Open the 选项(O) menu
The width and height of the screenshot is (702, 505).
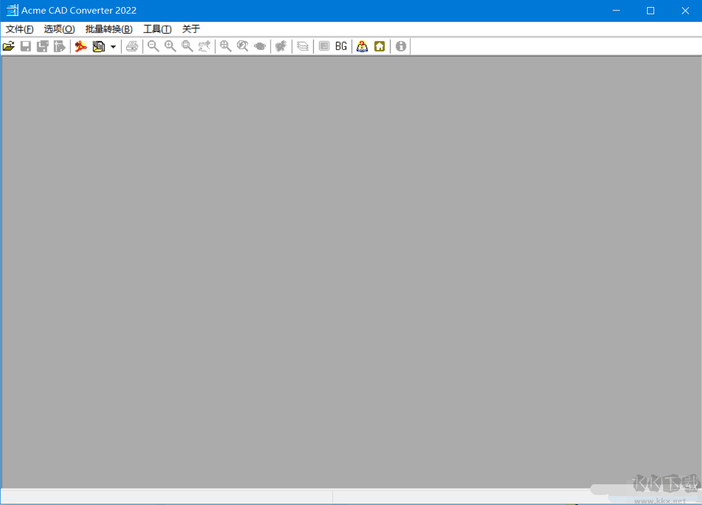[x=58, y=28]
